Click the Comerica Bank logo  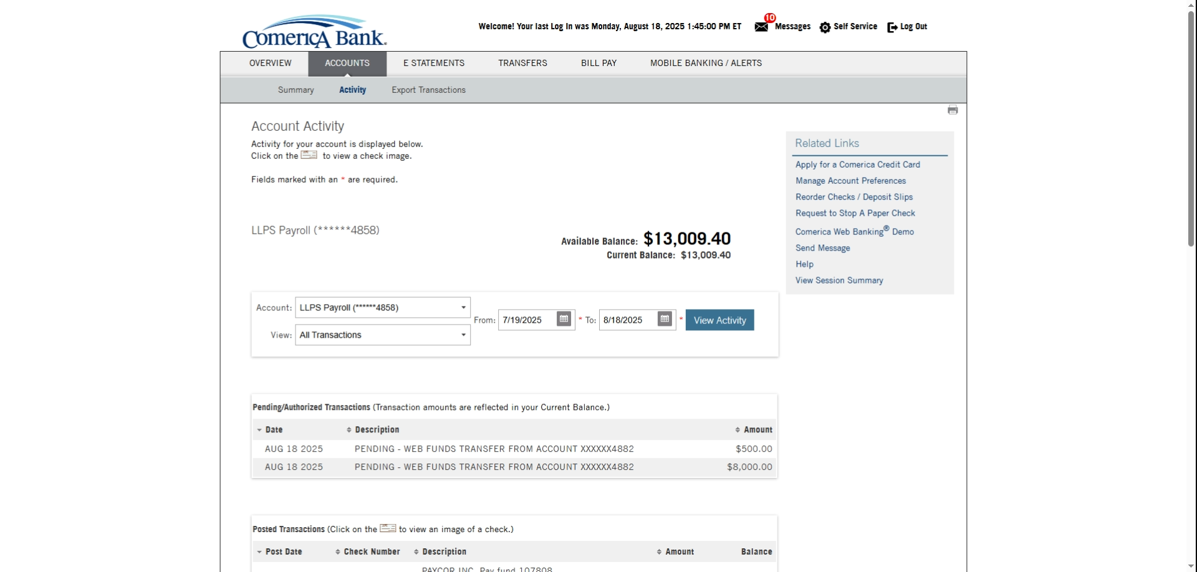click(x=314, y=32)
